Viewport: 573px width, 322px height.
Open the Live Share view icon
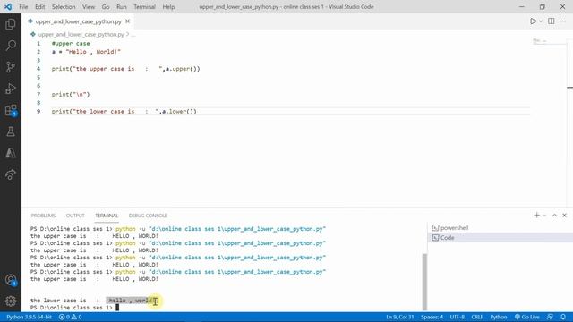(11, 174)
